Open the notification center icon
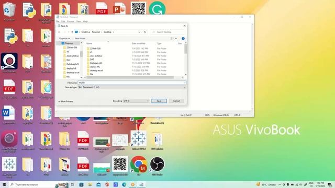This screenshot has height=188, width=335. (330, 184)
